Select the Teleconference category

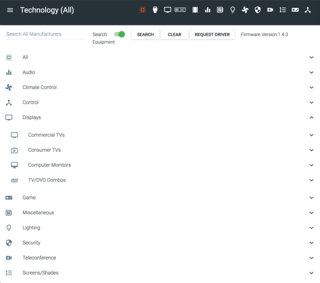[x=39, y=258]
